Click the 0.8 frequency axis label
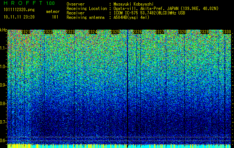Image resolution: width=234 pixels, height=148 pixels. click(x=3, y=104)
